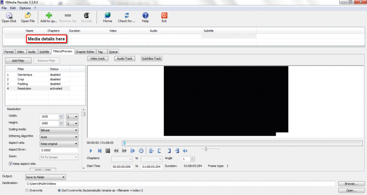Open the Width multiple dropdown
367x195 pixels.
click(x=72, y=117)
